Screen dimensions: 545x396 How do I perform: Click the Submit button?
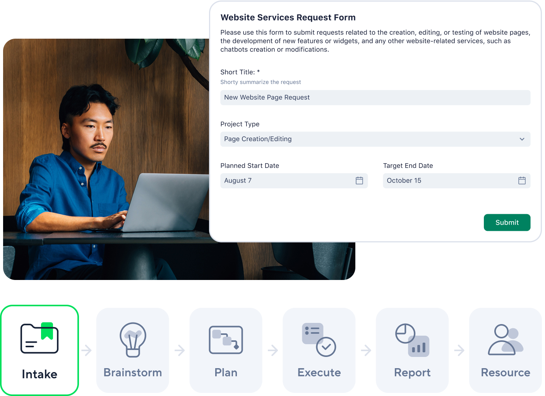pyautogui.click(x=507, y=222)
